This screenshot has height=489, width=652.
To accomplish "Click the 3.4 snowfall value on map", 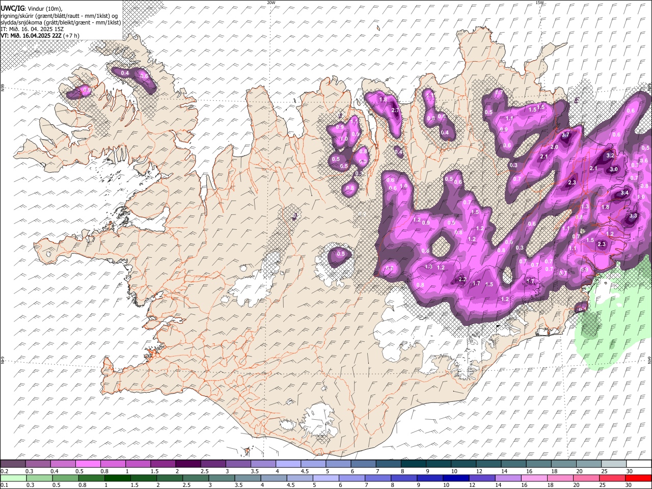I will [x=624, y=193].
